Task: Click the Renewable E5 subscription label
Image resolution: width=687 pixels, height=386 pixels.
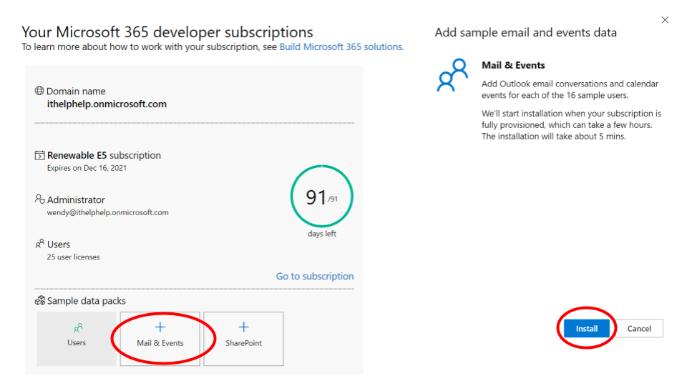Action: [104, 155]
